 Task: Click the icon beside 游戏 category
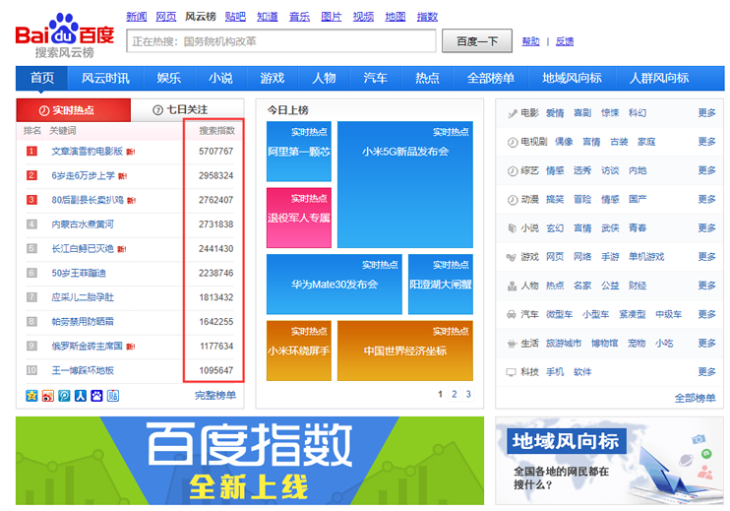point(512,257)
